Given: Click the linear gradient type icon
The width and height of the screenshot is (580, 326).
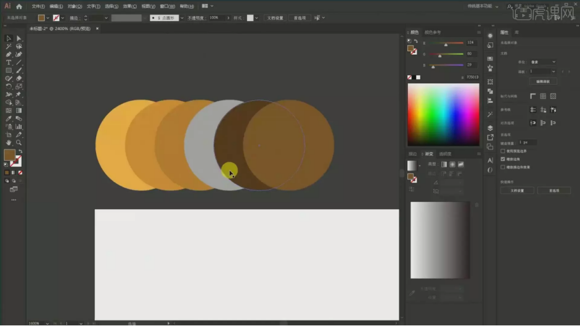Looking at the screenshot, I should pyautogui.click(x=444, y=164).
